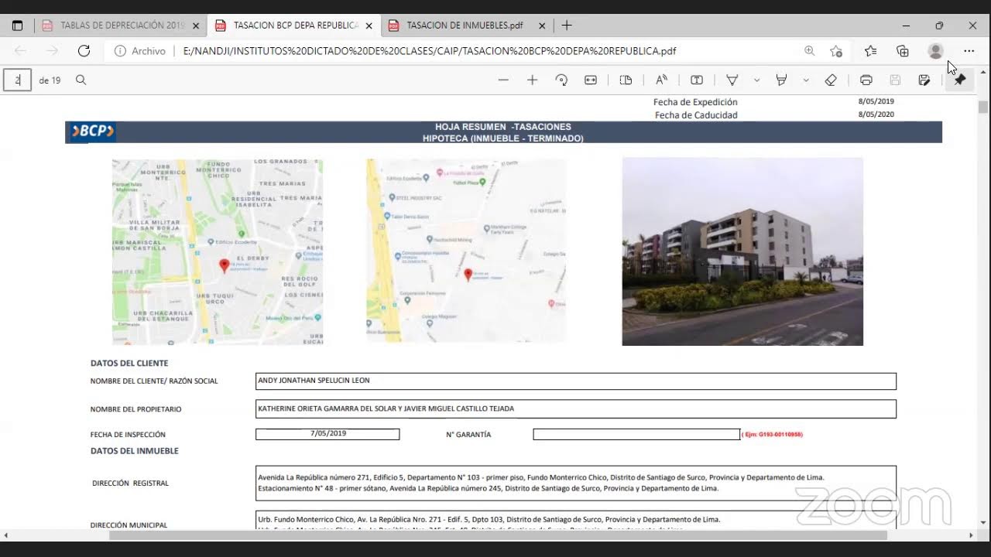991x557 pixels.
Task: Open the PDF search tool
Action: (81, 80)
